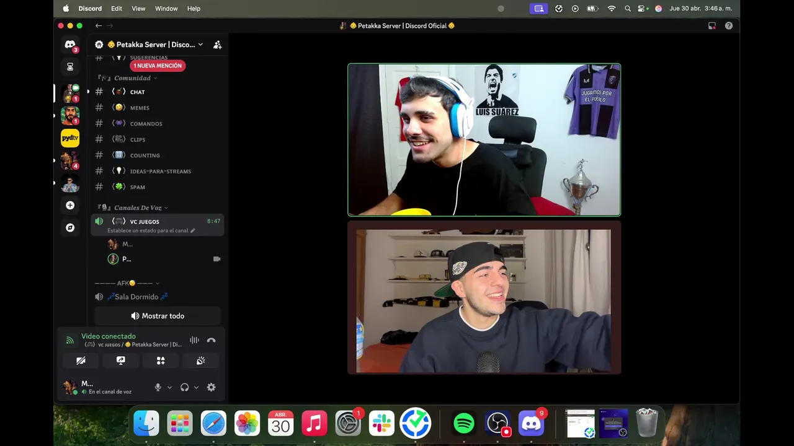Screen dimensions: 794x446
Task: Open soundboard icon
Action: [201, 361]
